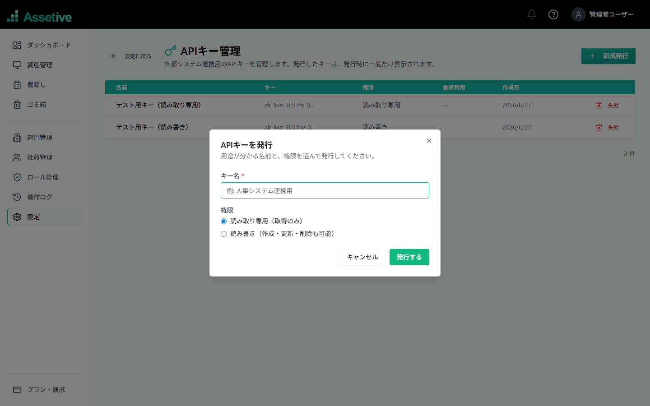Click the ゴミ箱 trash icon in sidebar

click(17, 105)
